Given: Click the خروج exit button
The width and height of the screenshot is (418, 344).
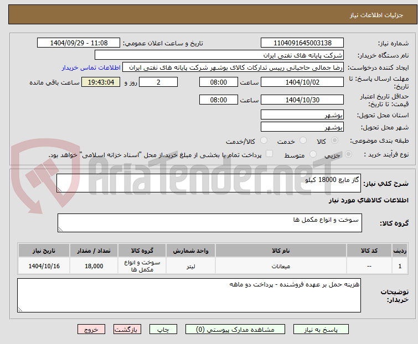Looking at the screenshot, I should click(91, 330).
